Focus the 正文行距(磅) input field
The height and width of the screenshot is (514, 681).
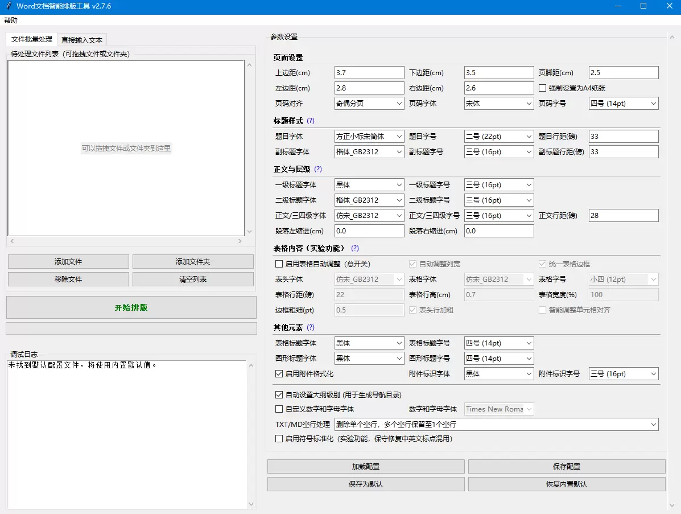pos(624,216)
